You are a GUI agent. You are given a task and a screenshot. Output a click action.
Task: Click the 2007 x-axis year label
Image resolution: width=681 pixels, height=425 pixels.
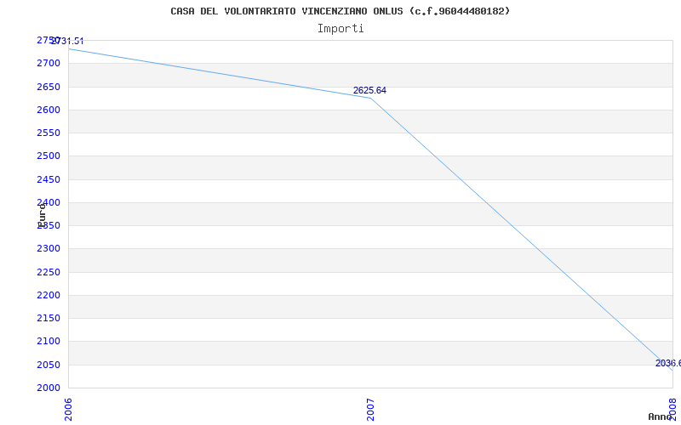click(x=370, y=410)
